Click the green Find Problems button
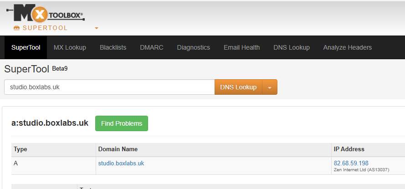Image resolution: width=405 pixels, height=189 pixels. click(x=121, y=123)
